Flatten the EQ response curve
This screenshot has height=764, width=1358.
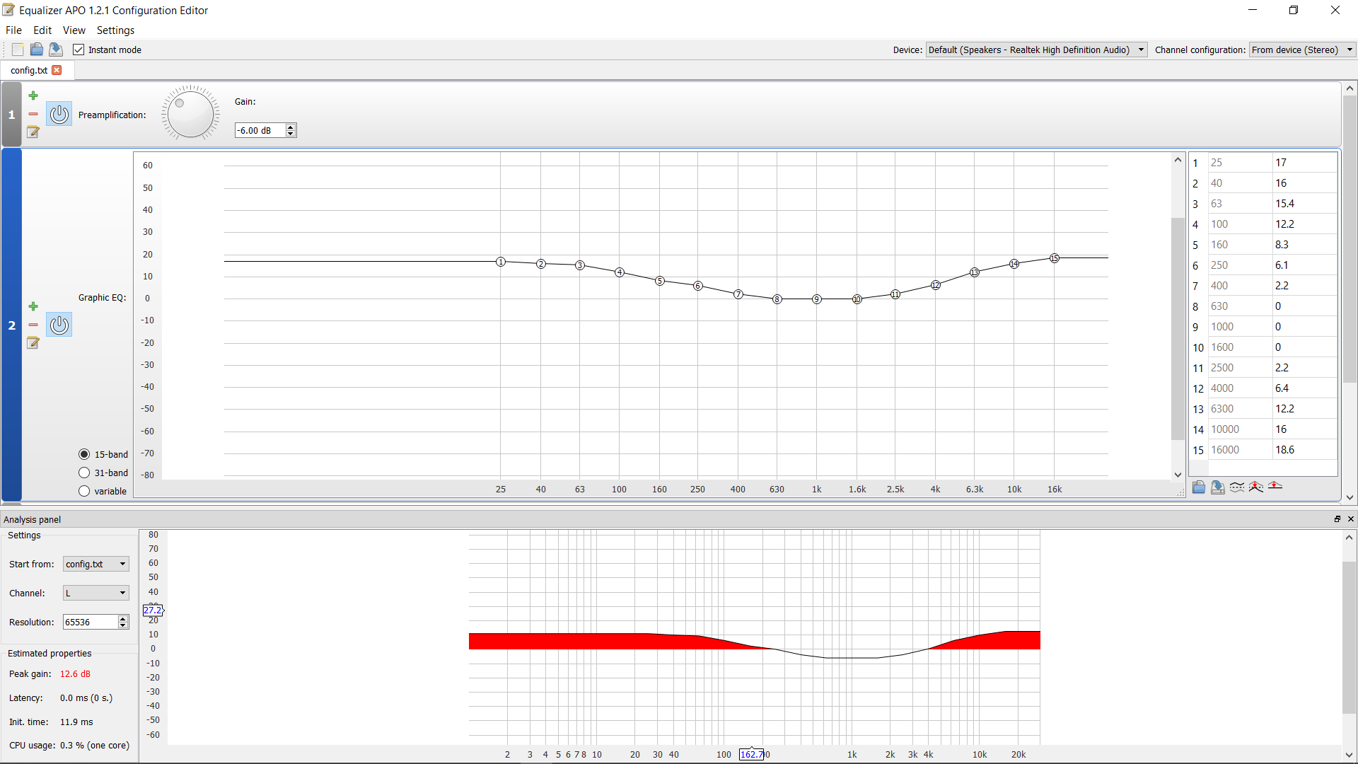1276,487
